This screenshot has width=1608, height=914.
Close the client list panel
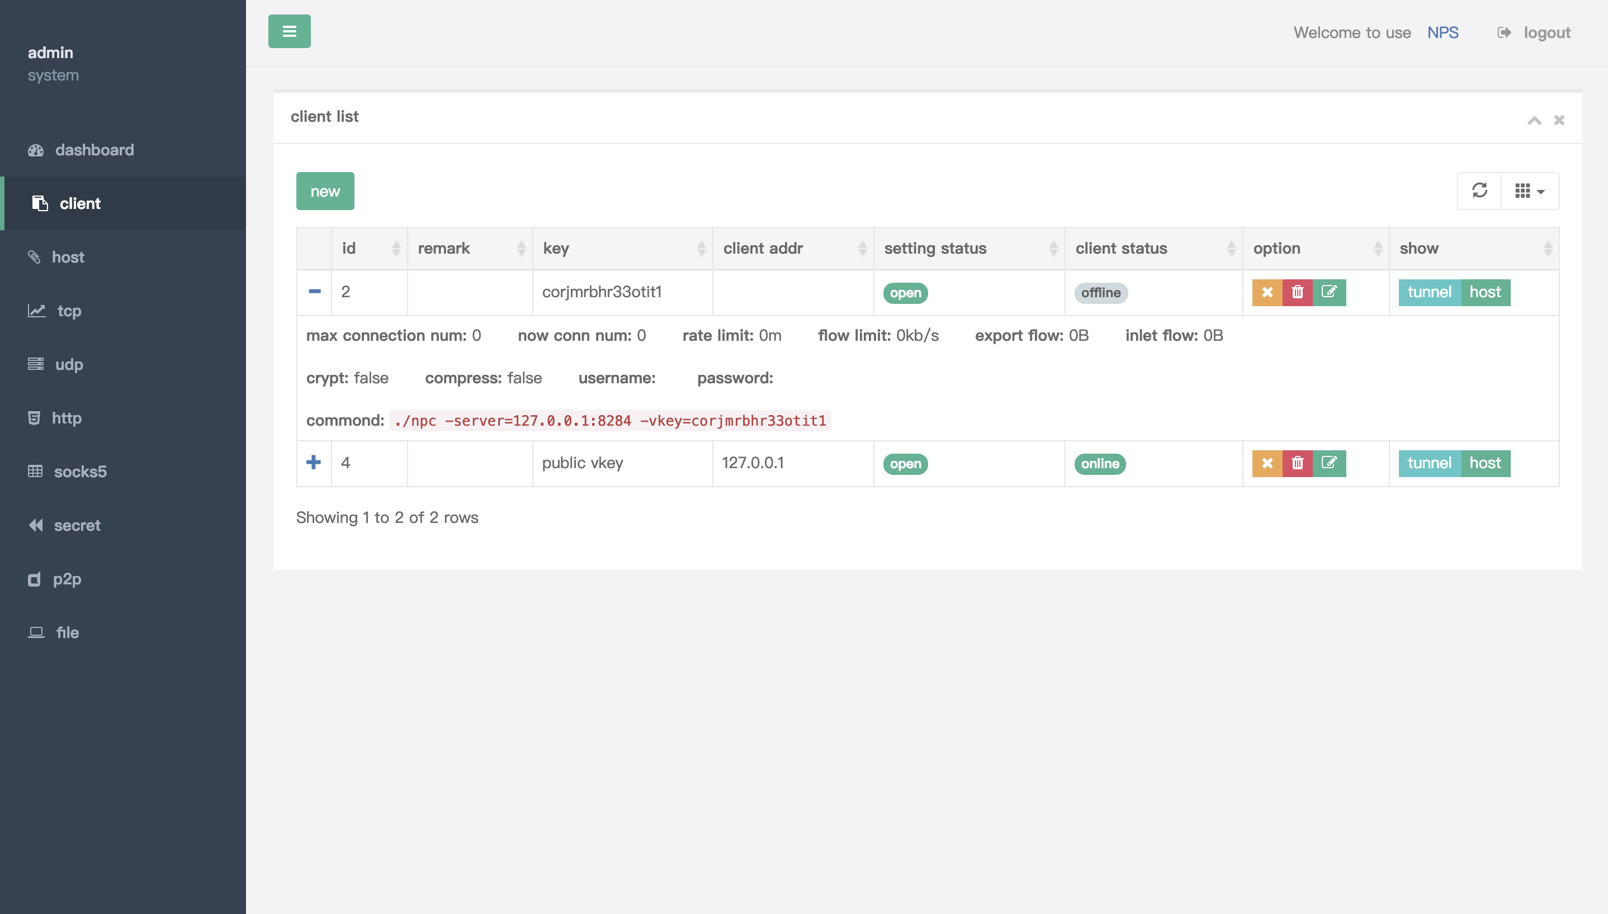[1559, 120]
